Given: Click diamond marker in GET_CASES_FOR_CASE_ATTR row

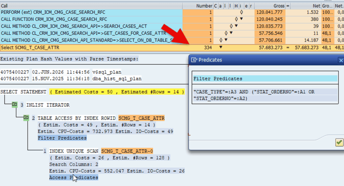Looking at the screenshot, I should pos(226,33).
